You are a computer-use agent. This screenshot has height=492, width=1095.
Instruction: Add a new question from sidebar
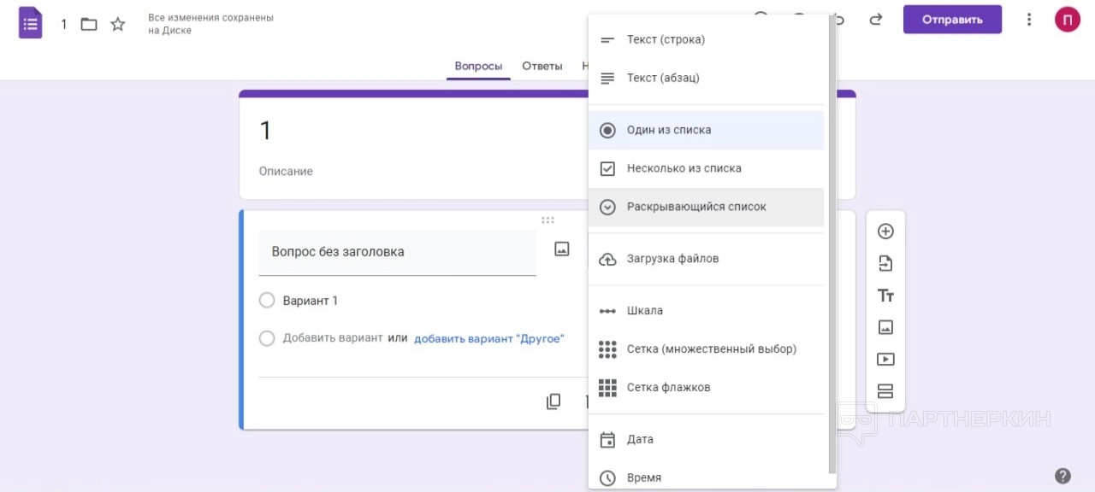click(x=885, y=231)
